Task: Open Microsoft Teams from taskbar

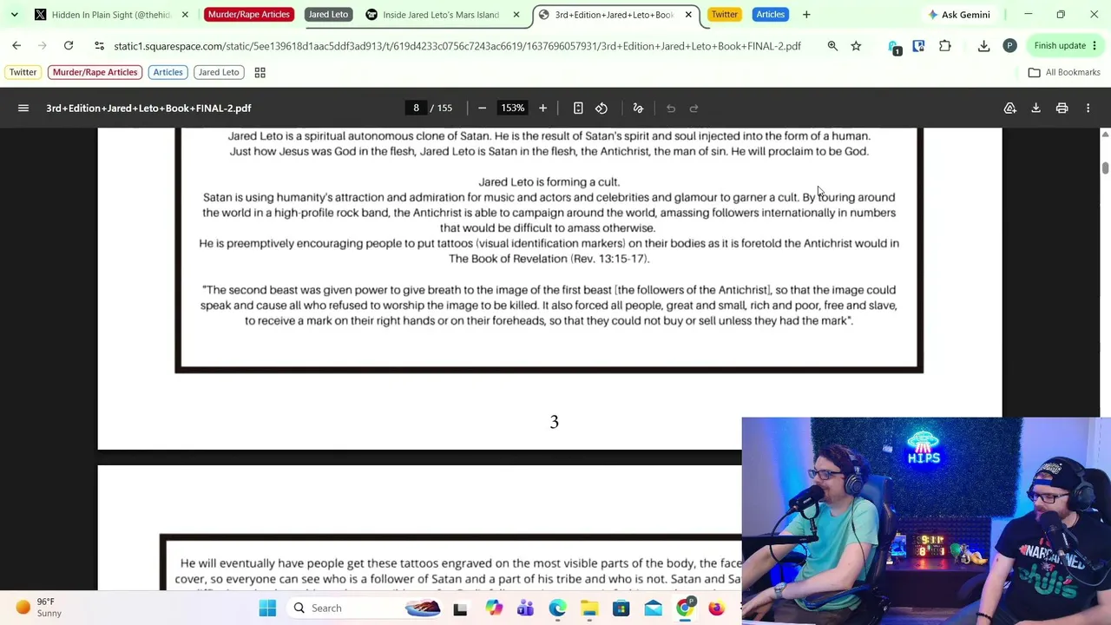Action: 525,609
